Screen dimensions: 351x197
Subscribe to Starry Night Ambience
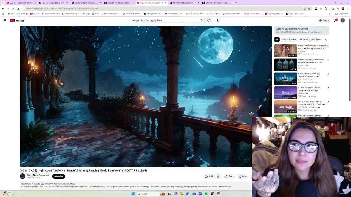point(59,176)
